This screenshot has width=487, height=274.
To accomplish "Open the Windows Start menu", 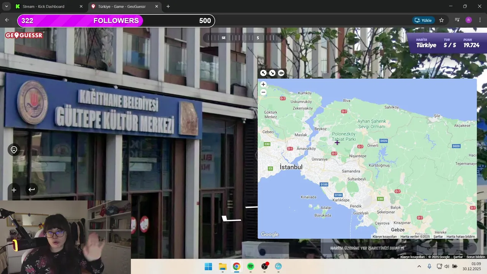I will [208, 266].
